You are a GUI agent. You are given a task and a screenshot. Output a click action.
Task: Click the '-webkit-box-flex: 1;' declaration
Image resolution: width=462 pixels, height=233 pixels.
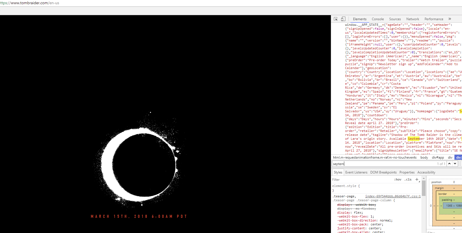355,216
